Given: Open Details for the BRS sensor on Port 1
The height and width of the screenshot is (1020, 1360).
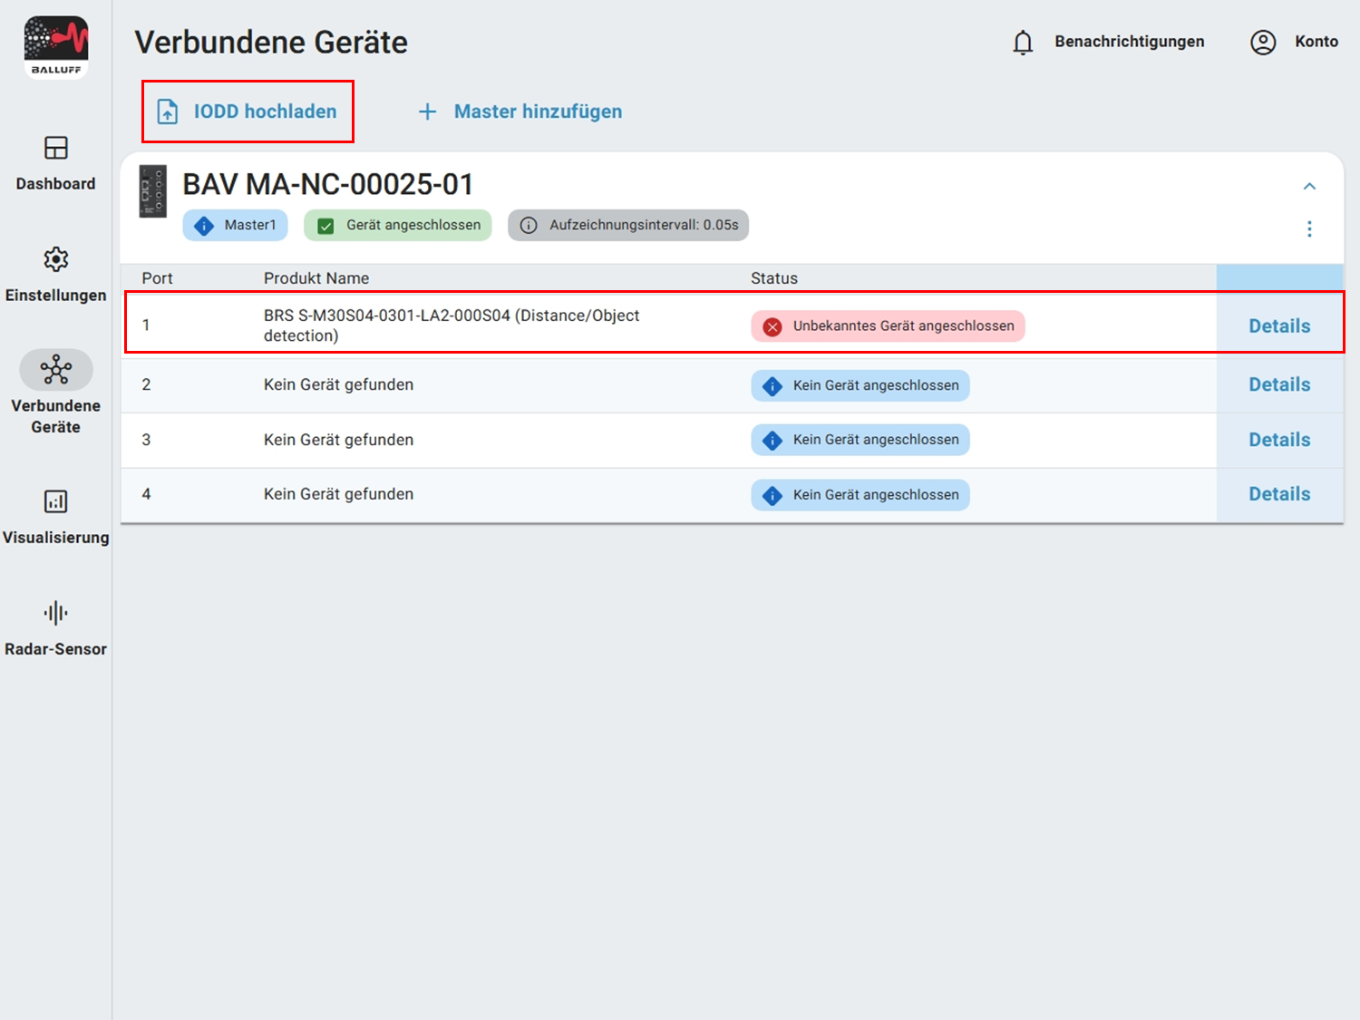Looking at the screenshot, I should pos(1279,325).
